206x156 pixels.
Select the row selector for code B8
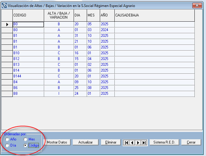point(7,94)
